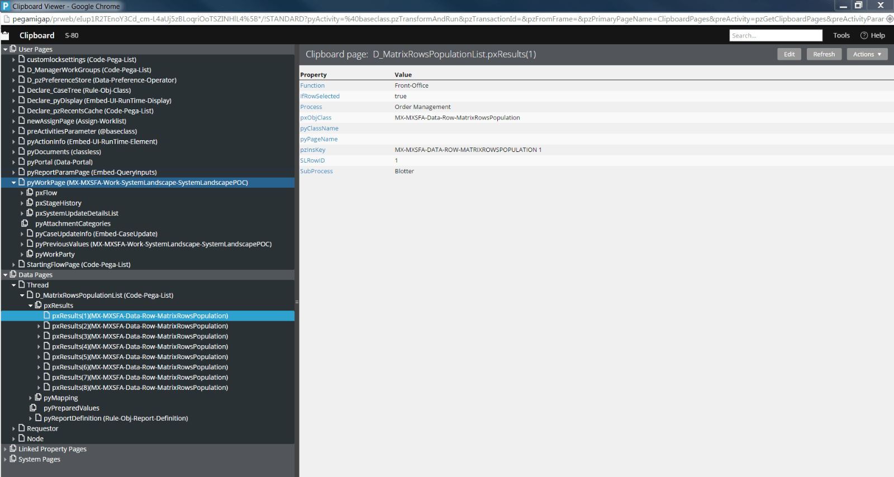
Task: Click the SLRowID property link
Action: (x=312, y=160)
